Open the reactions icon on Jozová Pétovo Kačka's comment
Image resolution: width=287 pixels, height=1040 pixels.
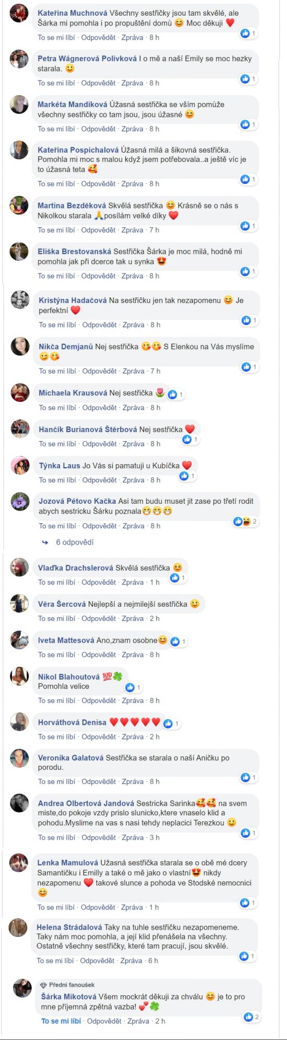pyautogui.click(x=241, y=521)
